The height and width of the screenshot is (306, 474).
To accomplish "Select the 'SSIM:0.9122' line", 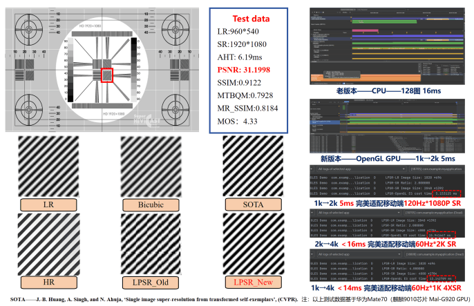I will (x=239, y=83).
